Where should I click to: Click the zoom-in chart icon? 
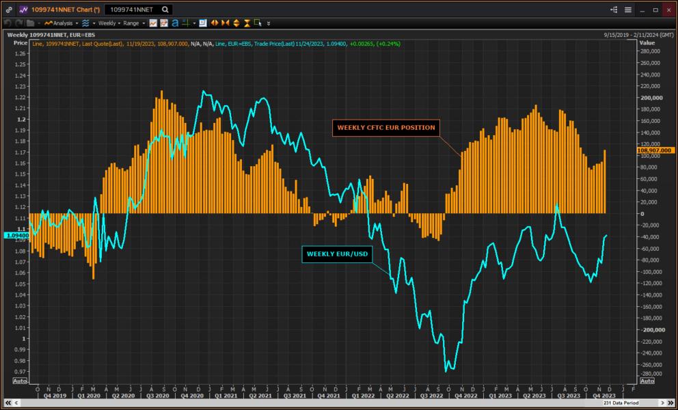pyautogui.click(x=202, y=23)
